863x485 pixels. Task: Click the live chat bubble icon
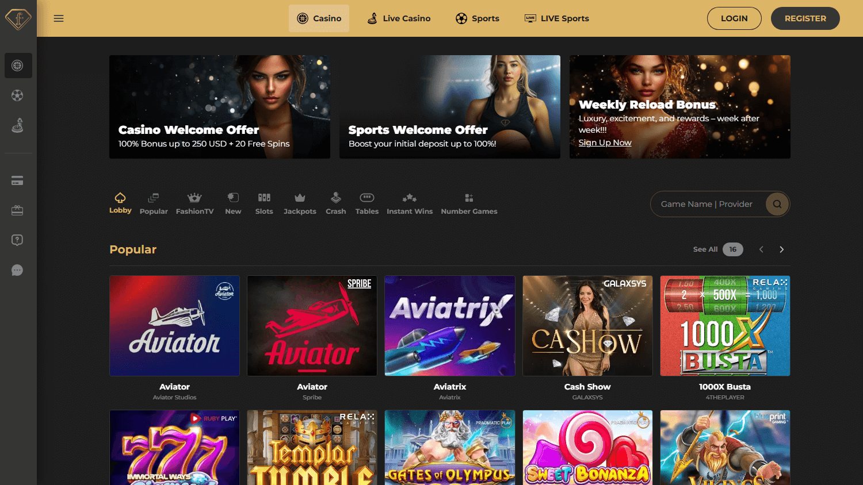[17, 270]
